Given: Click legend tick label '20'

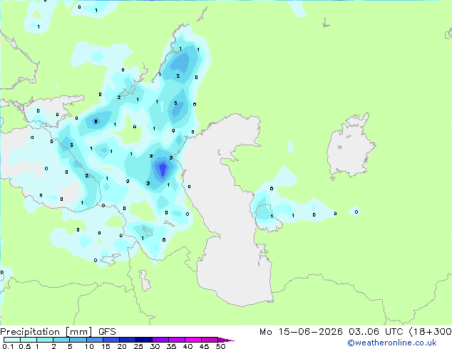Looking at the screenshot, I should tap(122, 346).
